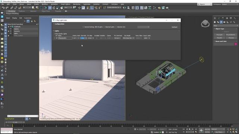The image size is (239, 134).
Task: Select the General Settings radio button
Action: [x=83, y=27]
